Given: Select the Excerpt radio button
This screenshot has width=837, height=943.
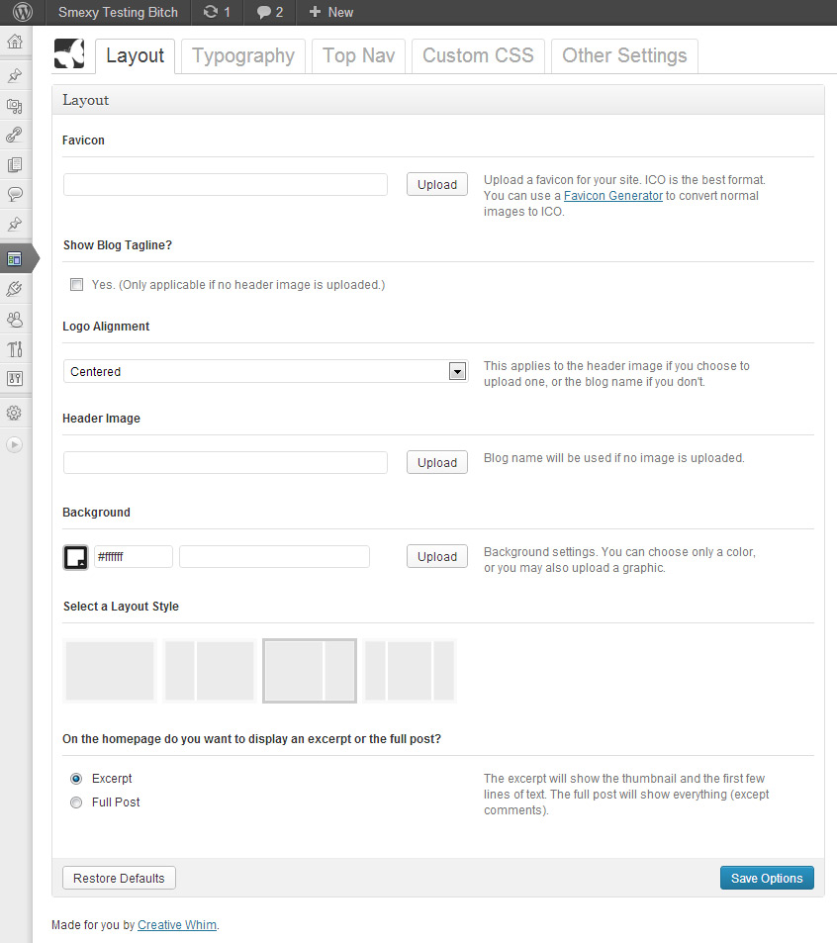Looking at the screenshot, I should pos(76,779).
